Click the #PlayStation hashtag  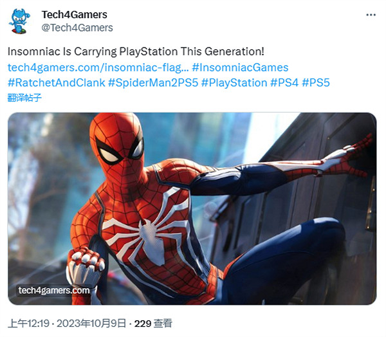coord(234,83)
